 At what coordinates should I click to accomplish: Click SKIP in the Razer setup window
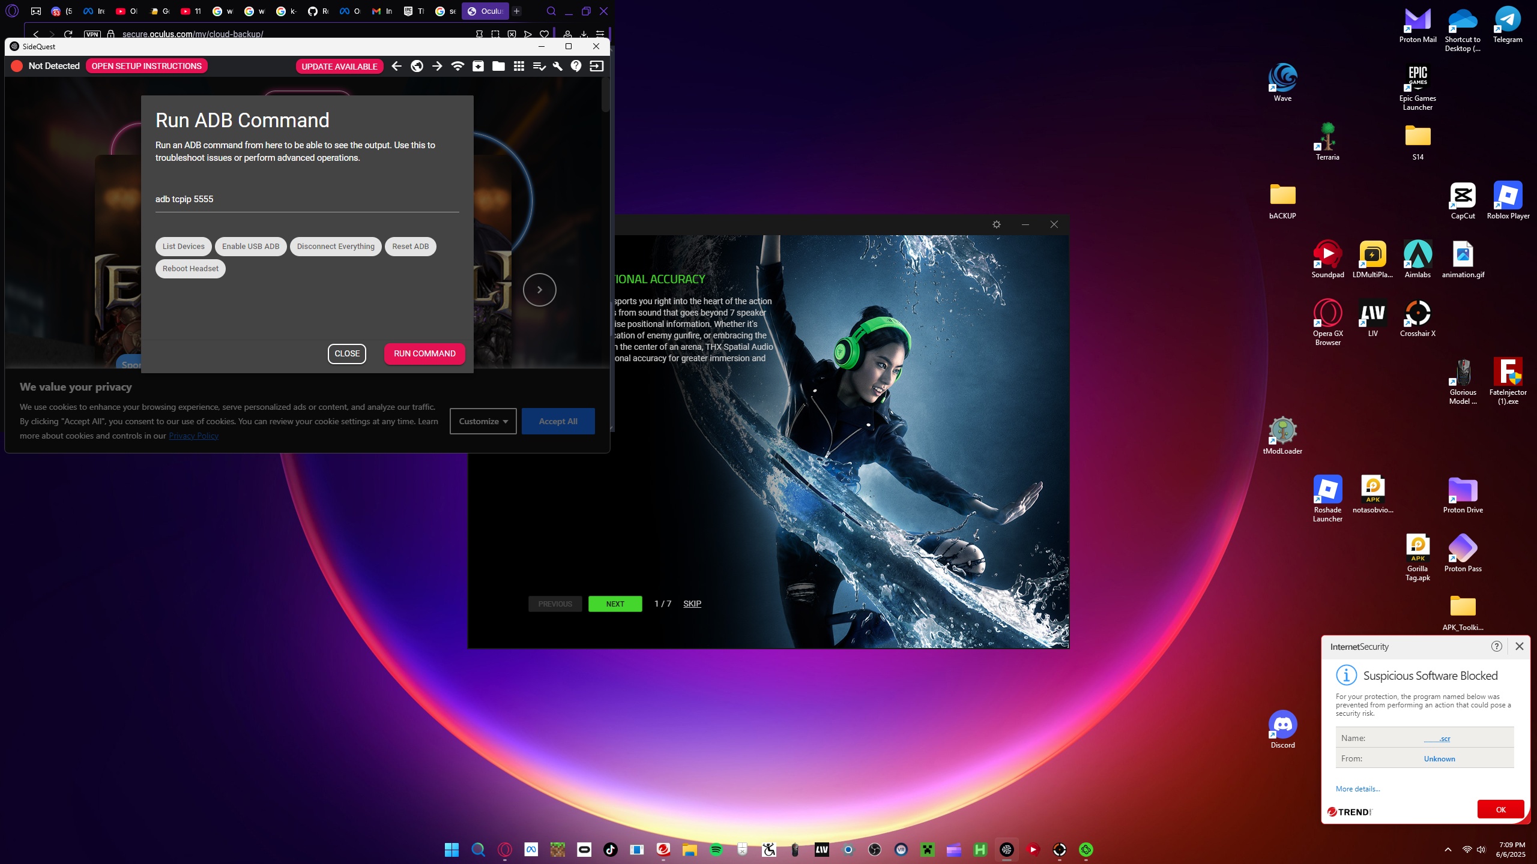tap(692, 604)
